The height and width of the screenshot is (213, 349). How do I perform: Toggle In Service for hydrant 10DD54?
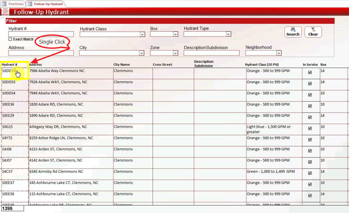310,95
